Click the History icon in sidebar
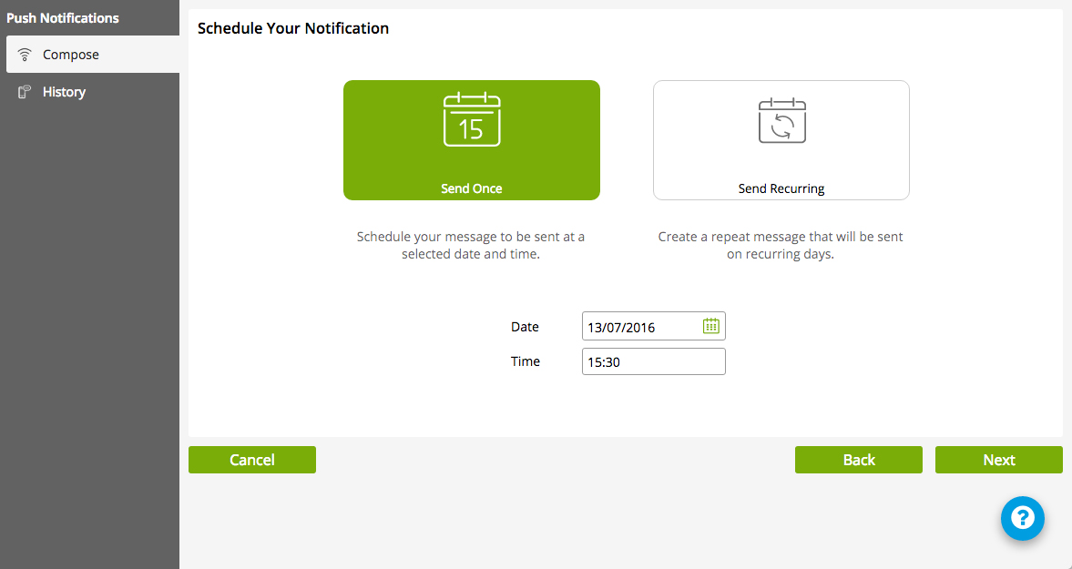This screenshot has width=1072, height=569. [25, 92]
